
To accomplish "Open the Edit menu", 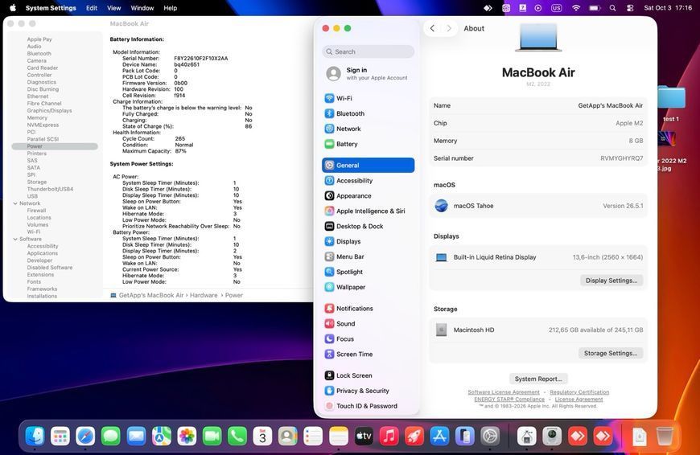I will (x=92, y=8).
